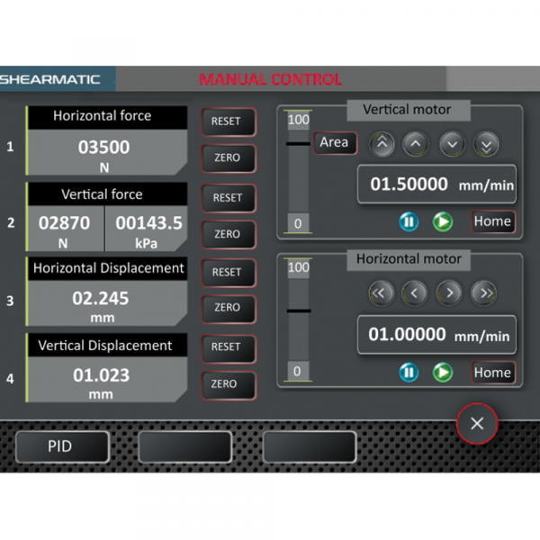Screen dimensions: 540x540
Task: Send vertical motor Home
Action: (492, 221)
